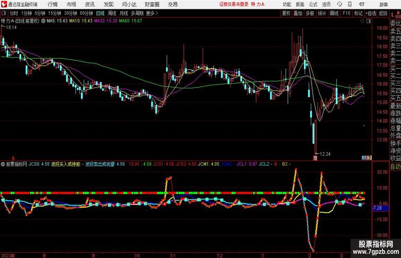
Task: Open the sub-chart indicator dropdown by 股票指标网
Action: (x=3, y=164)
